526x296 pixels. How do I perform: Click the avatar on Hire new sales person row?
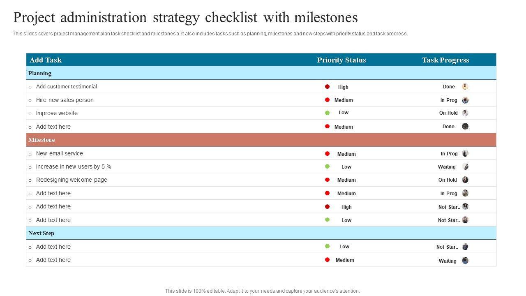(465, 100)
